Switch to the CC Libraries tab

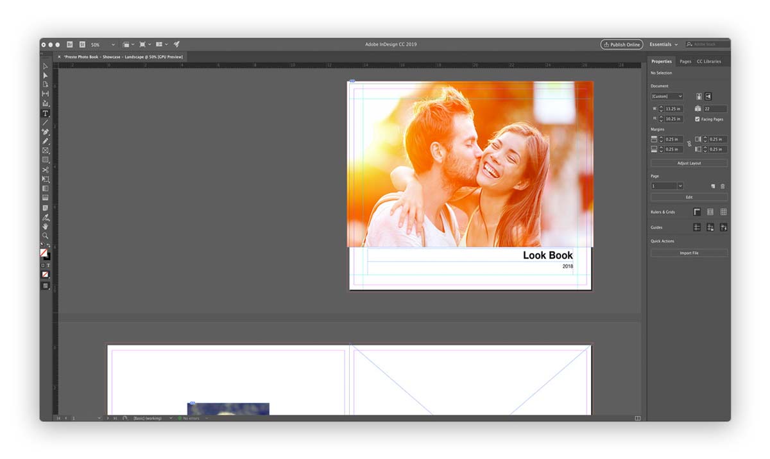point(708,61)
